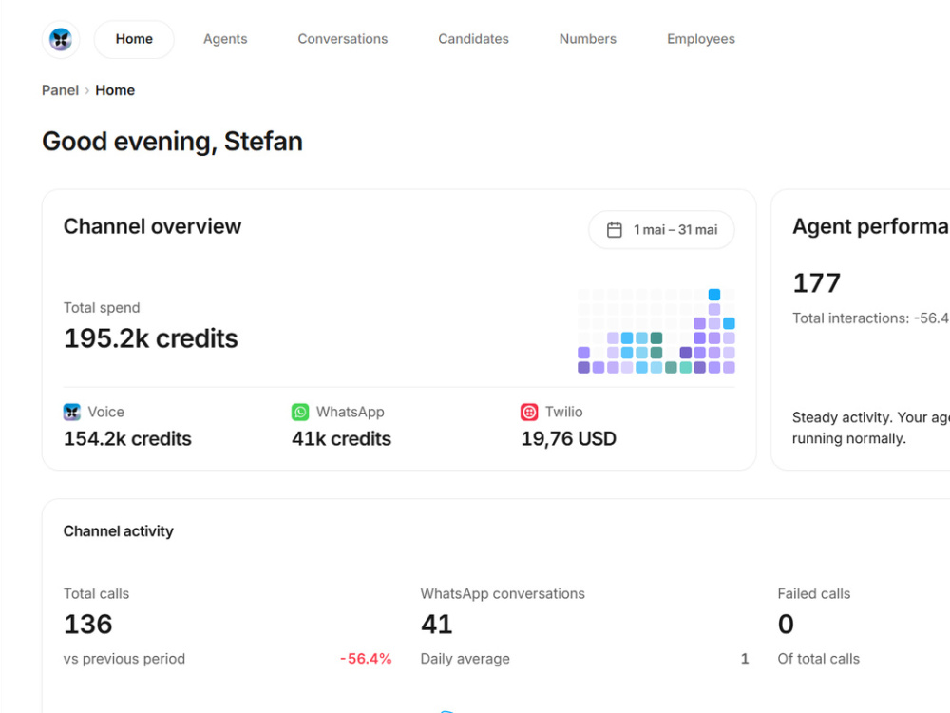Screen dimensions: 950x713
Task: Click the Home breadcrumb item
Action: coord(115,90)
